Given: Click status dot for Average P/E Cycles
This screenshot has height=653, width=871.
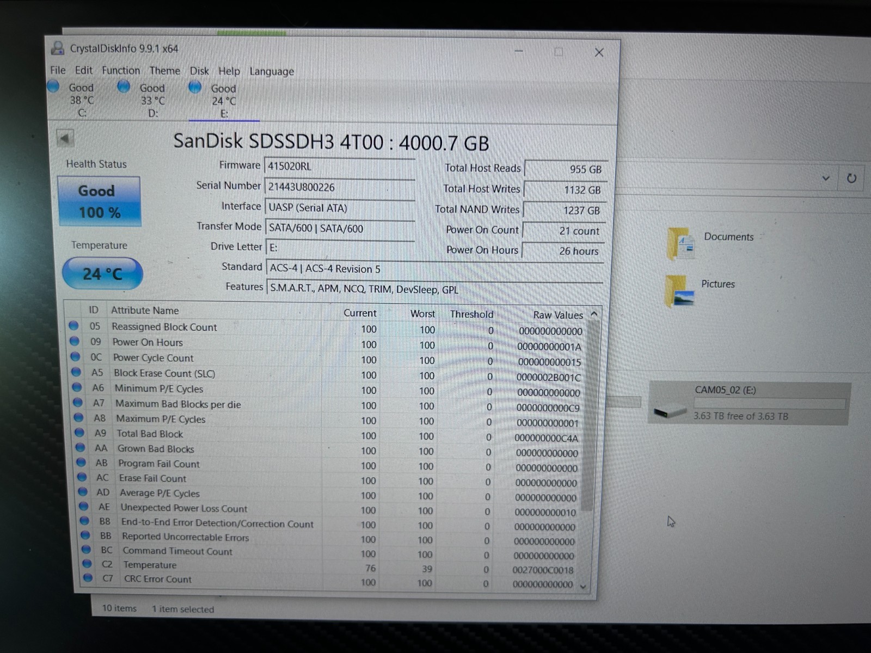Looking at the screenshot, I should [83, 491].
